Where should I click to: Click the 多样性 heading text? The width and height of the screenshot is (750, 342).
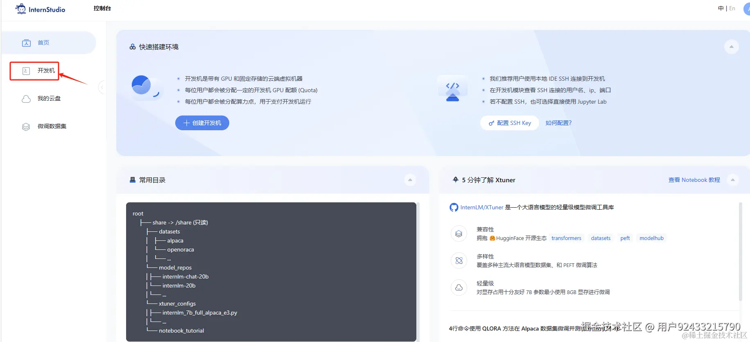coord(485,256)
